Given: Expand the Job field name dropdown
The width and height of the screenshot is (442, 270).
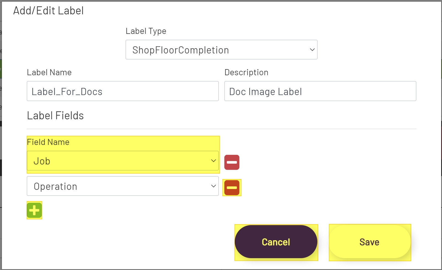Looking at the screenshot, I should [x=123, y=161].
